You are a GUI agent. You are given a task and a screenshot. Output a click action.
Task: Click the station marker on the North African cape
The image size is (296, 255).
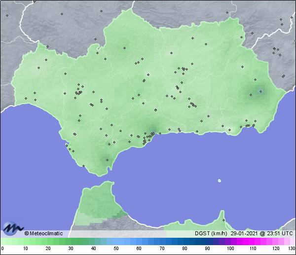pos(223,220)
